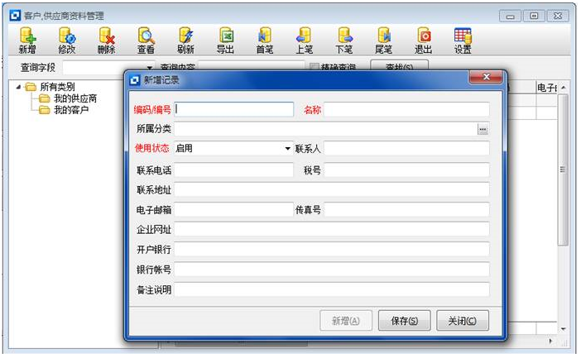Focus the 税号 input field

[406, 170]
